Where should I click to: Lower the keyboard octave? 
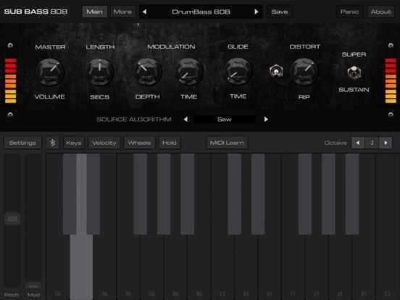[x=358, y=143]
